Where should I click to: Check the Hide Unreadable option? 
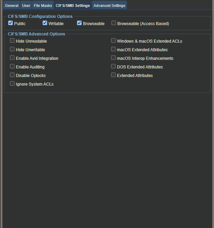coord(12,41)
